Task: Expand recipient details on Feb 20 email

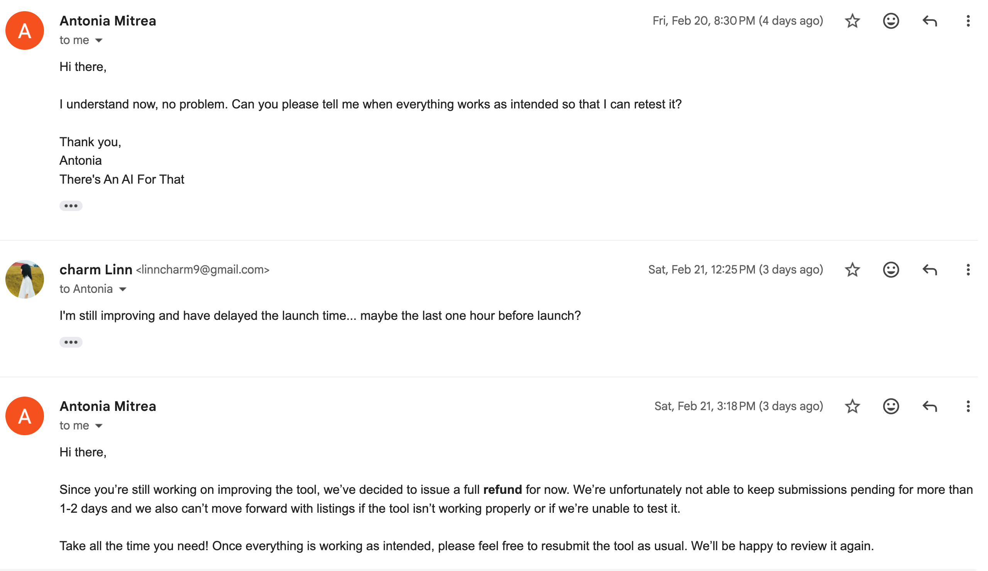Action: 99,41
